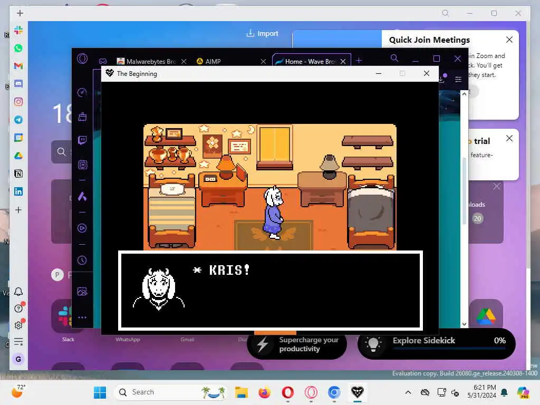540x405 pixels.
Task: Open Opera GX Easy Setup menu icon
Action: (458, 80)
